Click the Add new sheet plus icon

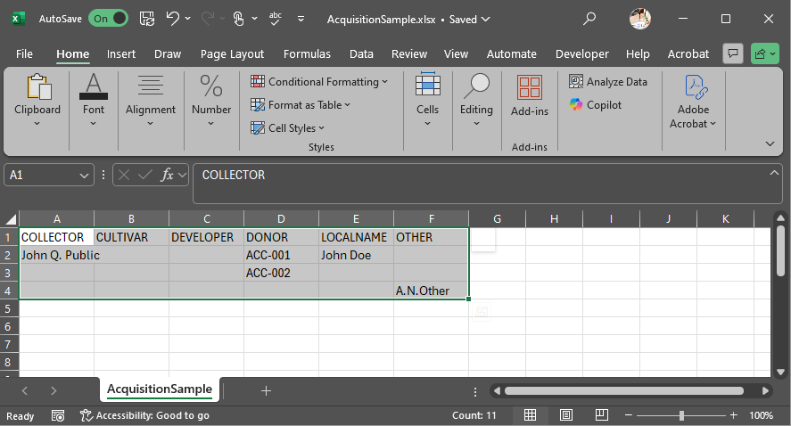coord(266,390)
